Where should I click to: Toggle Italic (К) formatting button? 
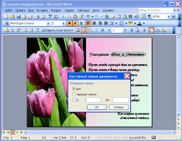click(x=75, y=23)
